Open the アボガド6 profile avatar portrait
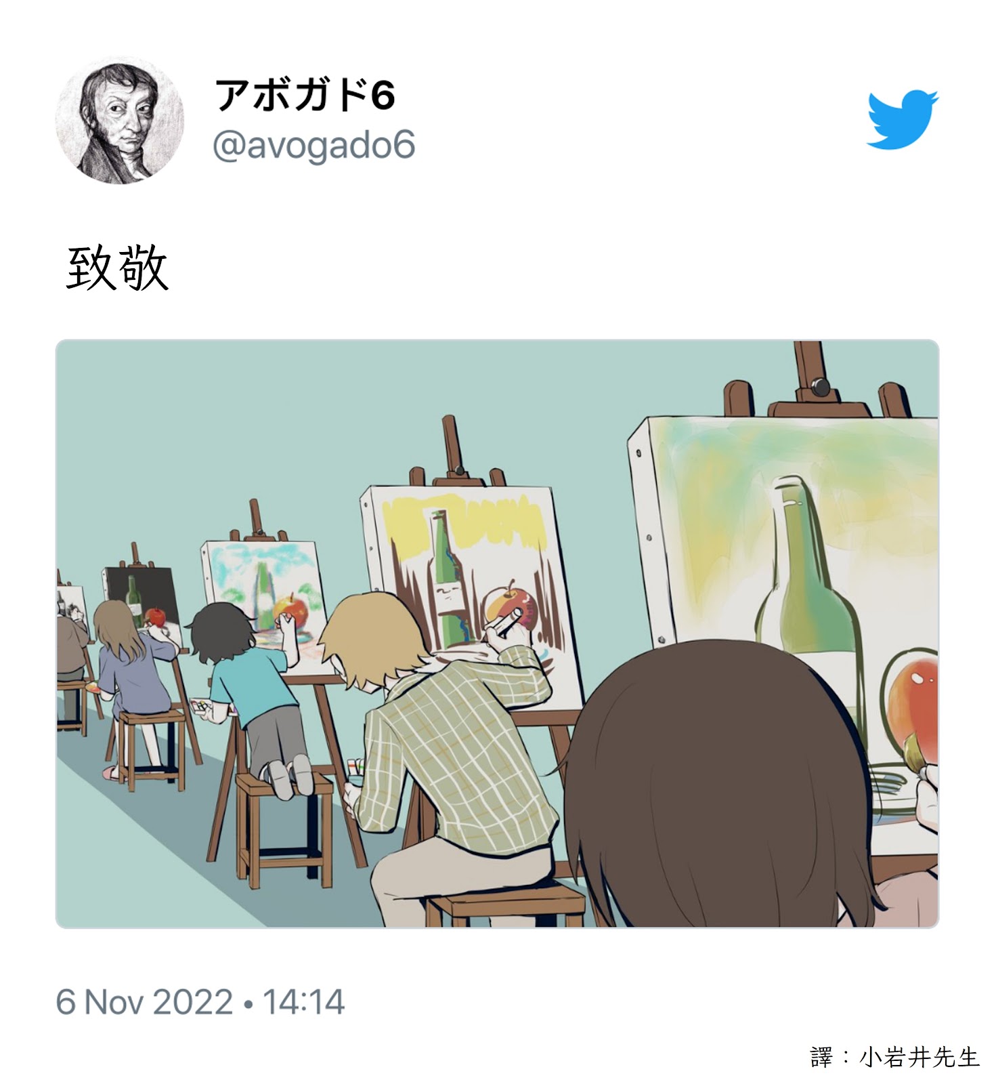Image resolution: width=996 pixels, height=1084 pixels. pos(119,121)
